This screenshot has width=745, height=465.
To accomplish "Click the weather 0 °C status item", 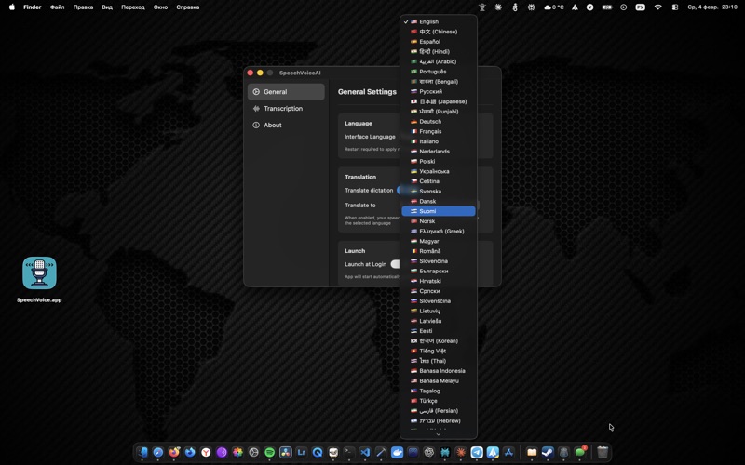I will pyautogui.click(x=554, y=7).
